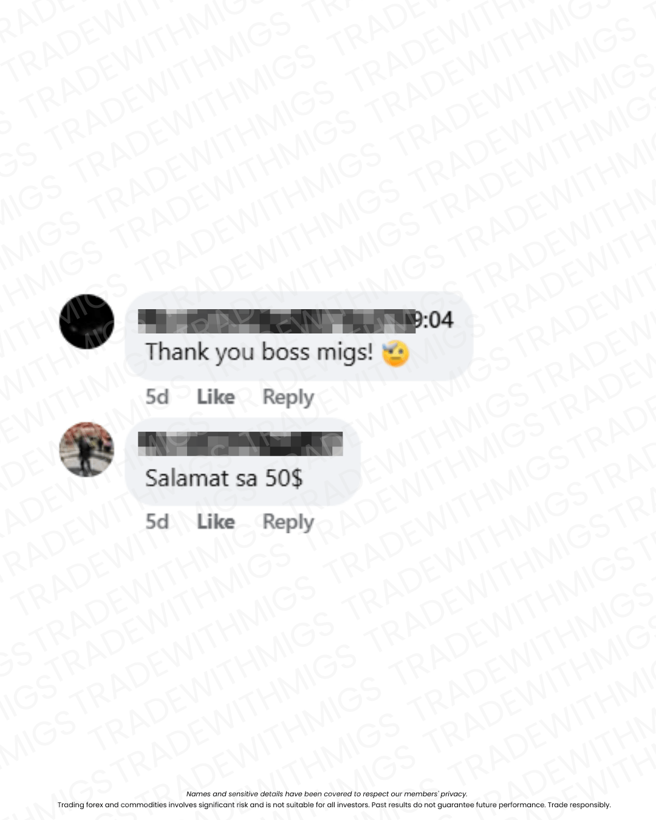Reply to the "Salamat sa 50$" comment
656x820 pixels.
tap(288, 522)
